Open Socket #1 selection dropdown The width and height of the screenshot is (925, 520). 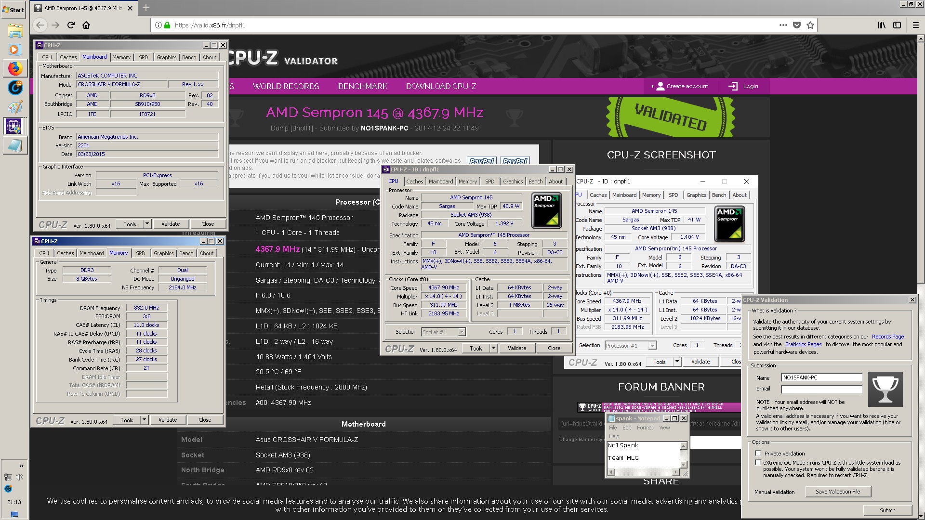[462, 332]
